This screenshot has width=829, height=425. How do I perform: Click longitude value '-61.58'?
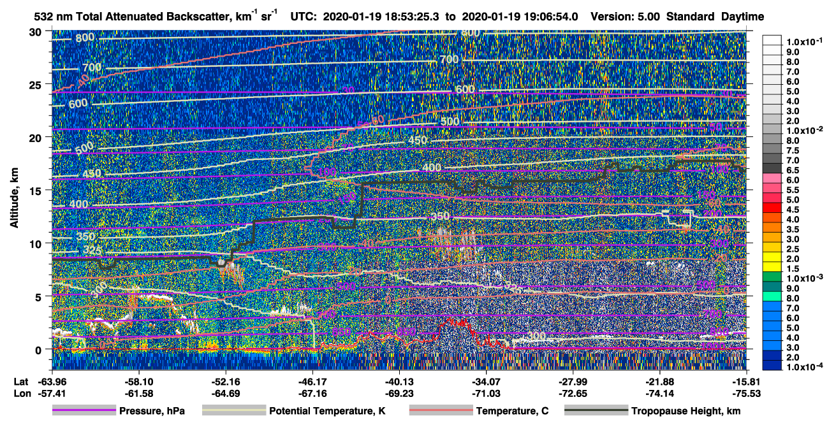[139, 393]
